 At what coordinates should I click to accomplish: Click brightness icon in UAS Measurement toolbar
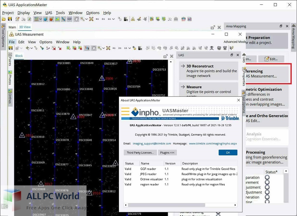click(x=134, y=48)
